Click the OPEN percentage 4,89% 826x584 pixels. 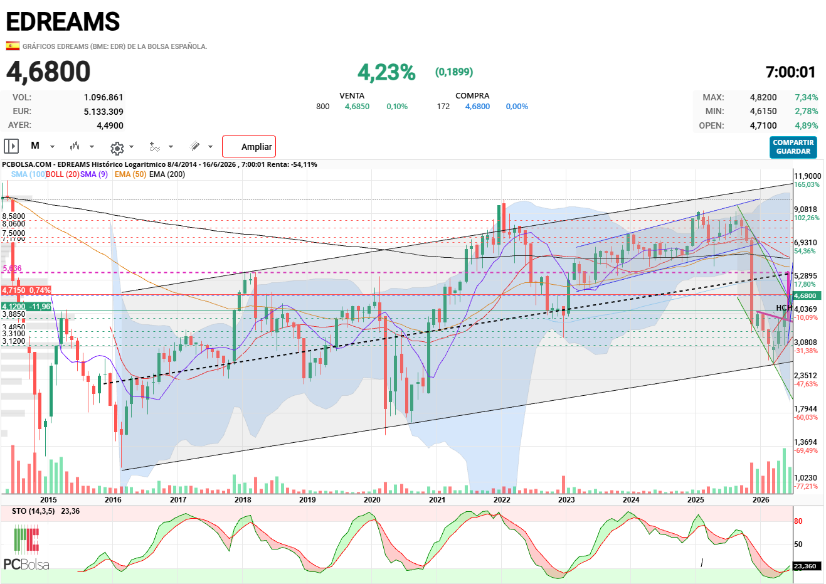click(807, 125)
